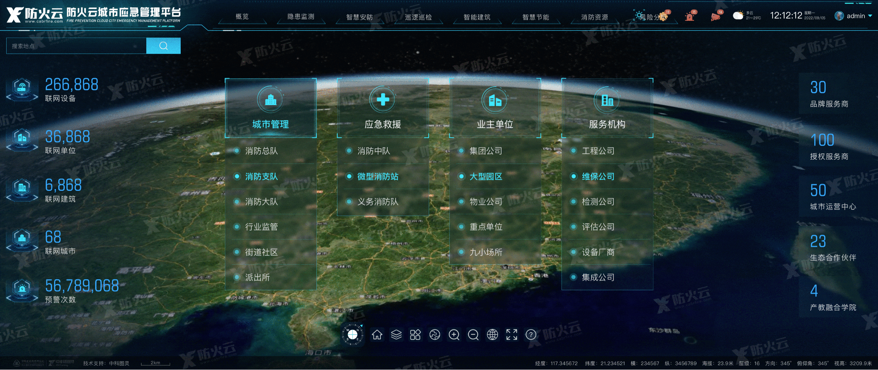
Task: Click the wireframe globe icon
Action: [492, 335]
